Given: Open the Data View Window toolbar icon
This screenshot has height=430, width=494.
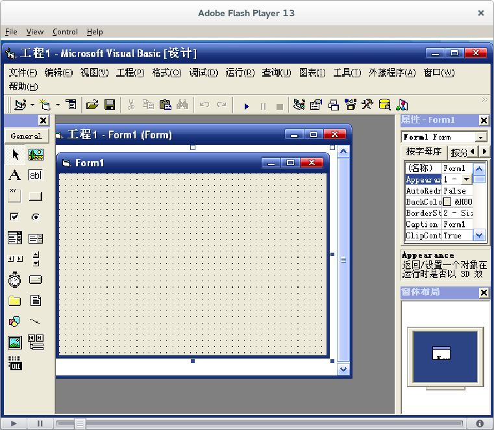Looking at the screenshot, I should click(385, 105).
